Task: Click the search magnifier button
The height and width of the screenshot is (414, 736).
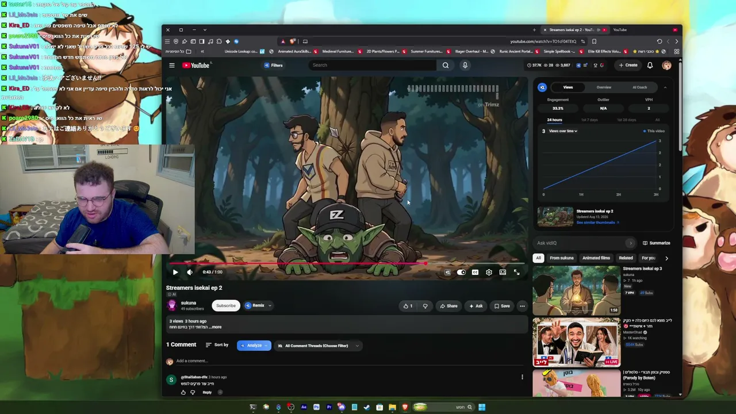Action: 446,65
